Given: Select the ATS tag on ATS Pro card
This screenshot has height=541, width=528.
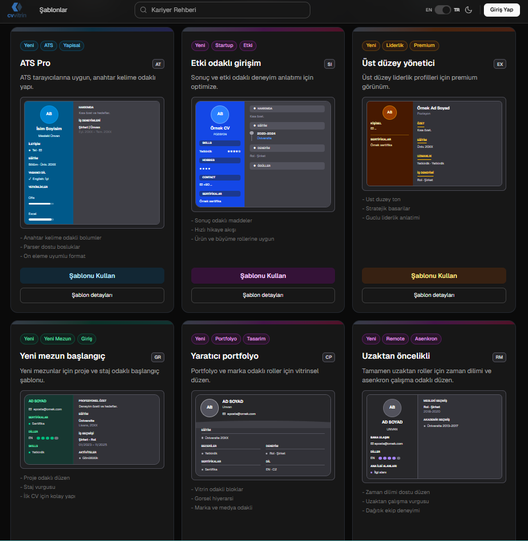Looking at the screenshot, I should coord(49,45).
